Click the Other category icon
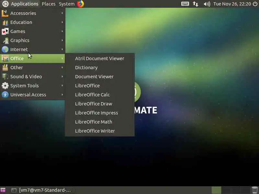The width and height of the screenshot is (259, 194). [5, 68]
